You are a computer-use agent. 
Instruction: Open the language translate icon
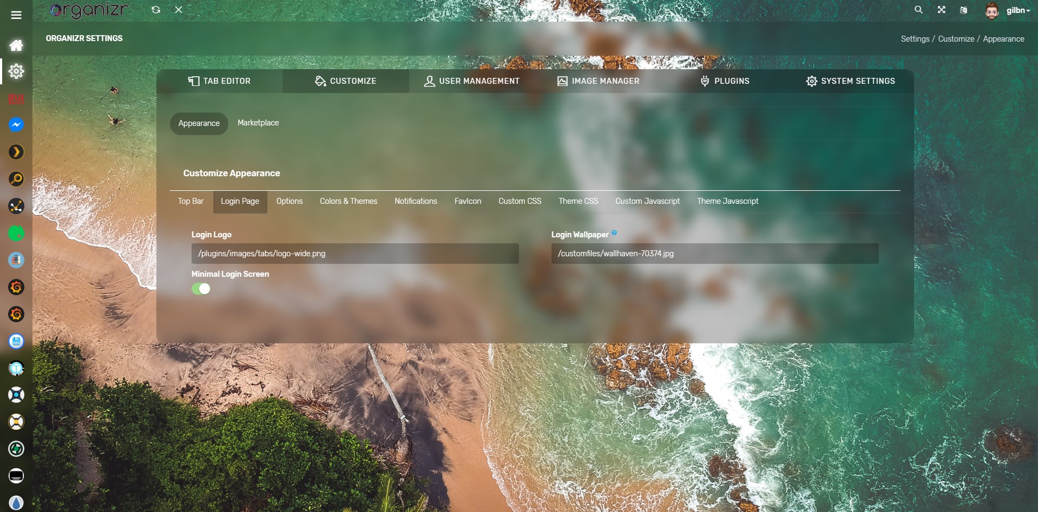(963, 10)
